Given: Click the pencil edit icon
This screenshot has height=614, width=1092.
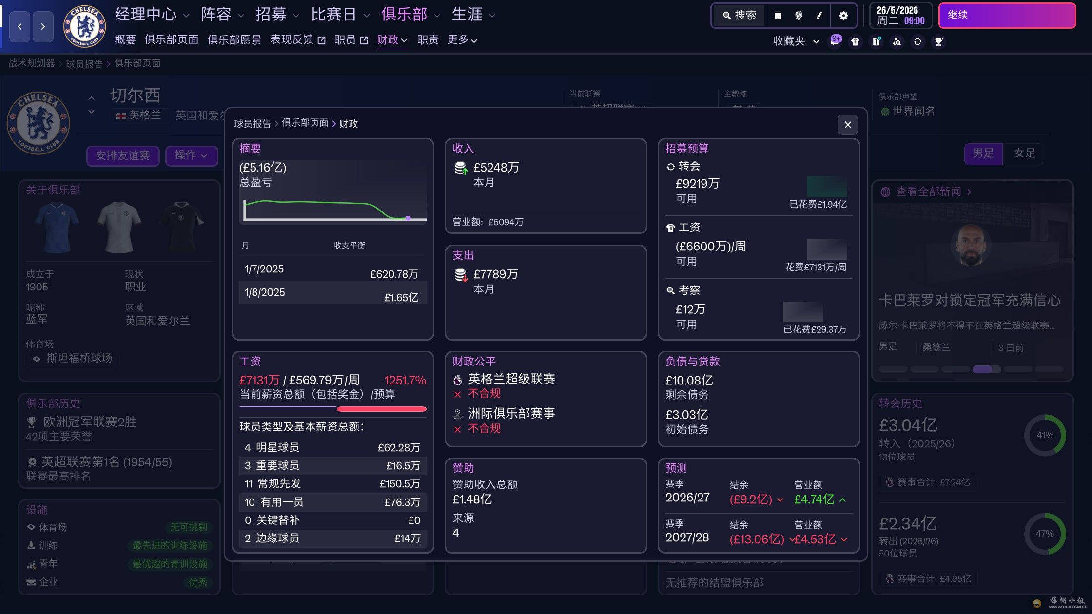Looking at the screenshot, I should click(819, 16).
